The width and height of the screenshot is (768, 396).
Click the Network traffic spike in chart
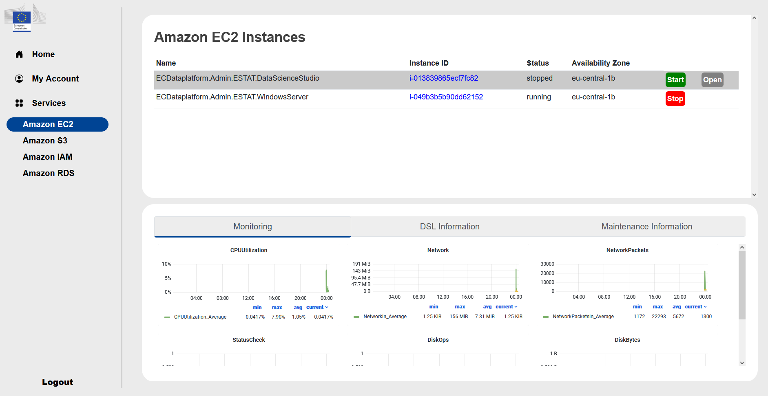coord(516,280)
